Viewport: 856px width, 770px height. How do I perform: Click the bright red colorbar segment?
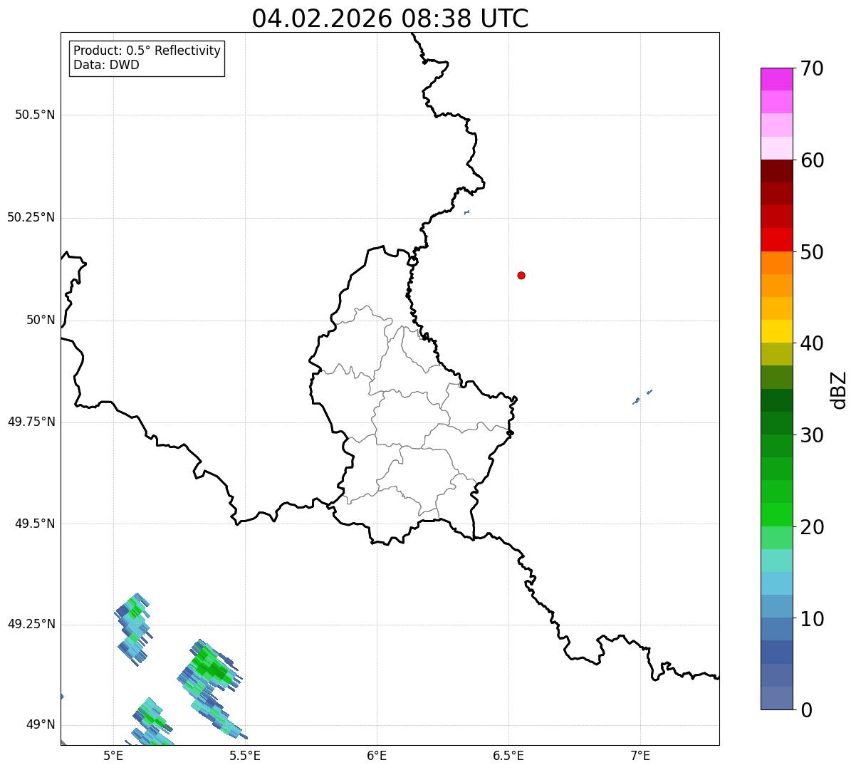(x=776, y=239)
